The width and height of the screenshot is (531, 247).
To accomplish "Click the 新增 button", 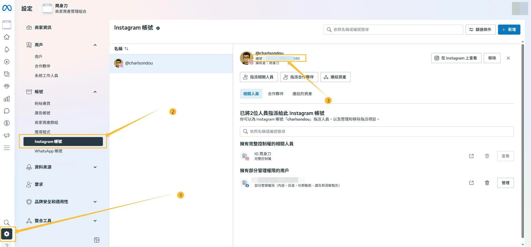I will click(509, 30).
